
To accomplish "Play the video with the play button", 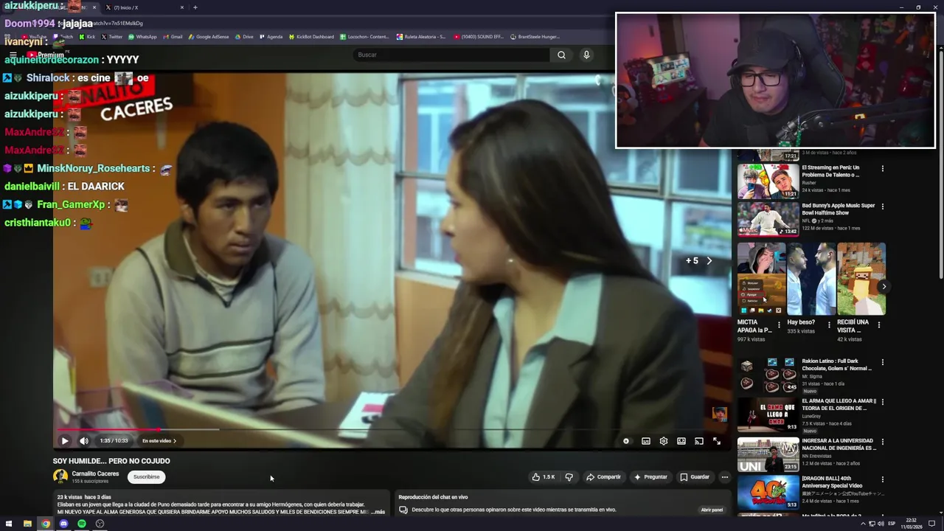I will point(65,441).
